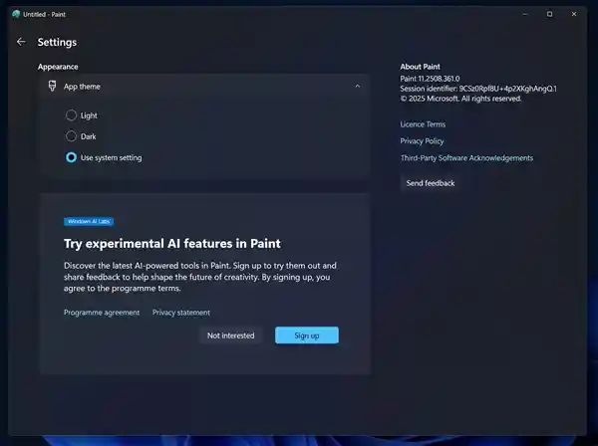
Task: Open the Licence Terms link
Action: coord(423,124)
